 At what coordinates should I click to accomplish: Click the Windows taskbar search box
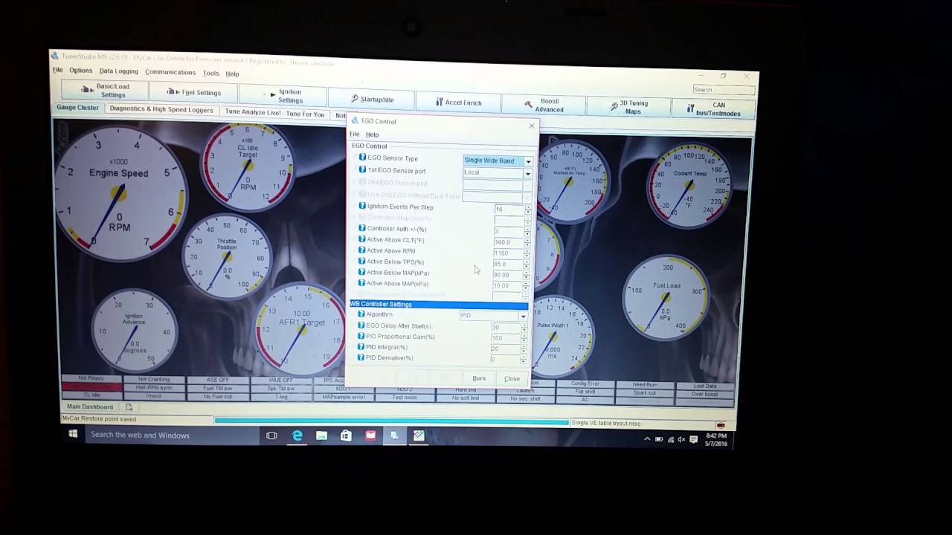pos(171,435)
